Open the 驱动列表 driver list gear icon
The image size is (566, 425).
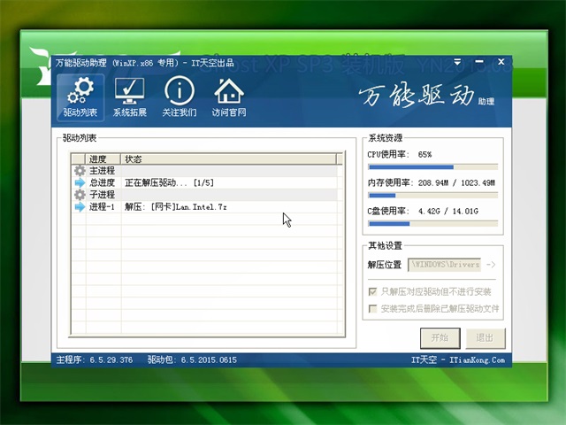[80, 92]
